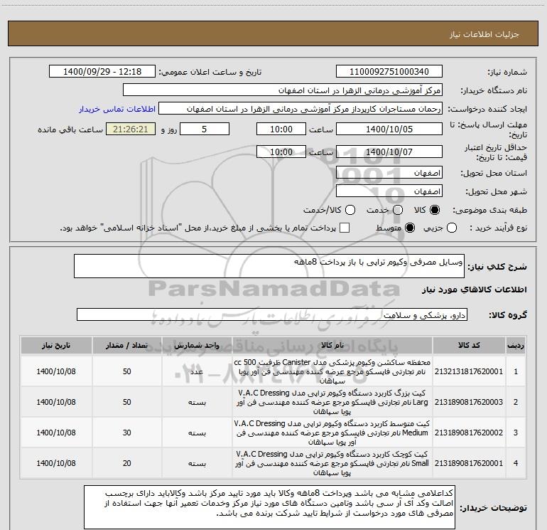Click V.A.C Dressing Larg item name

(332, 402)
